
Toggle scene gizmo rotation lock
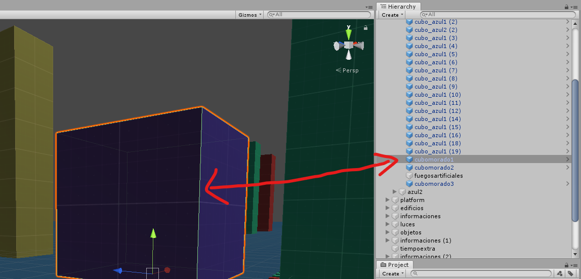365,28
